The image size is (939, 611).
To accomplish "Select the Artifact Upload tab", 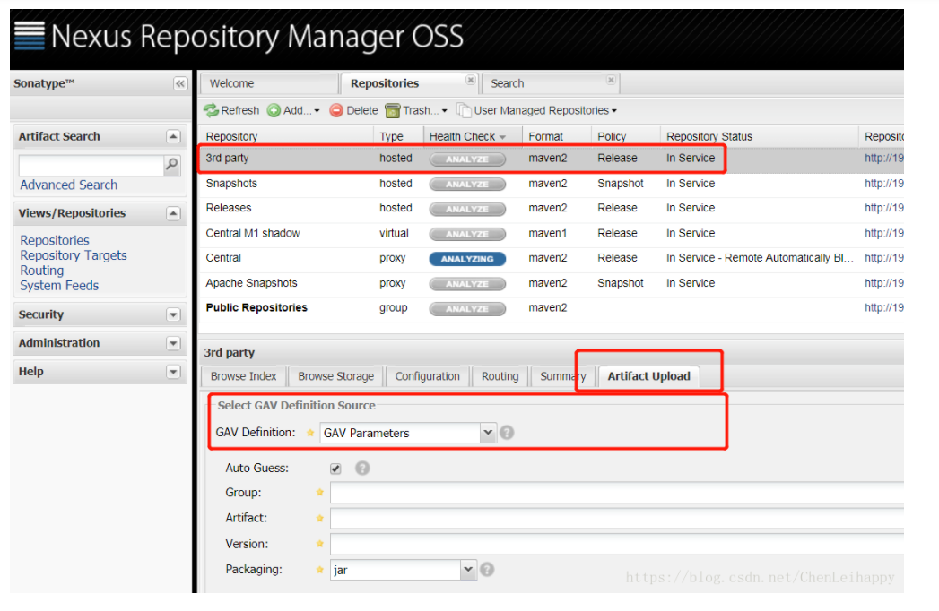I will click(648, 376).
